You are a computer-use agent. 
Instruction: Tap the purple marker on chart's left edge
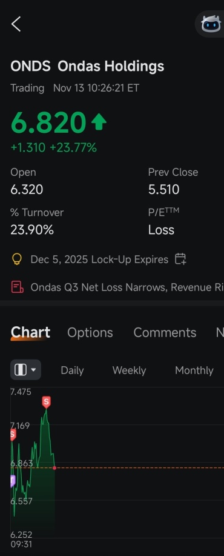(13, 481)
